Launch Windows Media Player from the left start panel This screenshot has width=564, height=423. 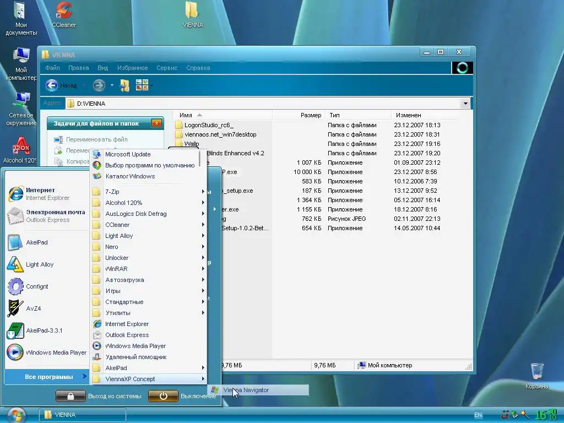(x=47, y=352)
